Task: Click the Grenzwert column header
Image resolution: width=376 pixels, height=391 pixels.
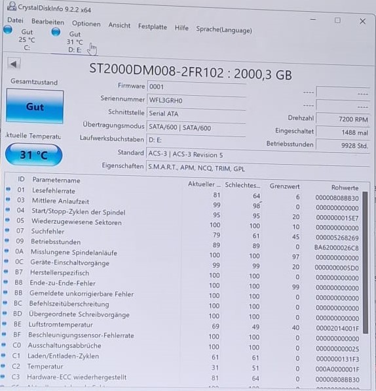Action: 284,186
